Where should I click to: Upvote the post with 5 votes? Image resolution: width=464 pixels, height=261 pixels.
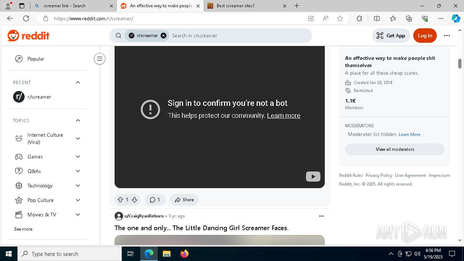pos(120,200)
